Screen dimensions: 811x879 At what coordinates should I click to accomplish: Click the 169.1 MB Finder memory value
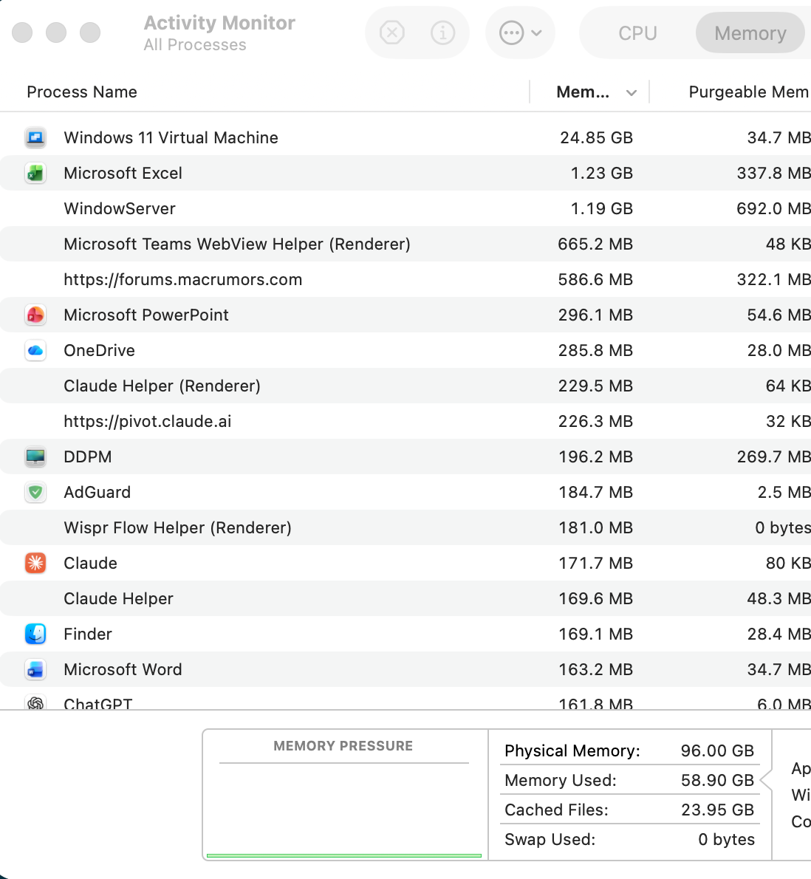(595, 634)
